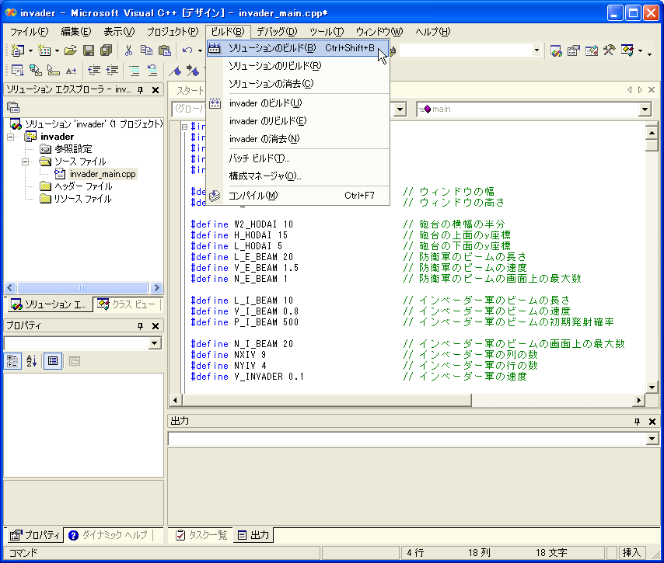This screenshot has height=563, width=664.
Task: Choose invader のビルド(U) menu entry
Action: (298, 103)
